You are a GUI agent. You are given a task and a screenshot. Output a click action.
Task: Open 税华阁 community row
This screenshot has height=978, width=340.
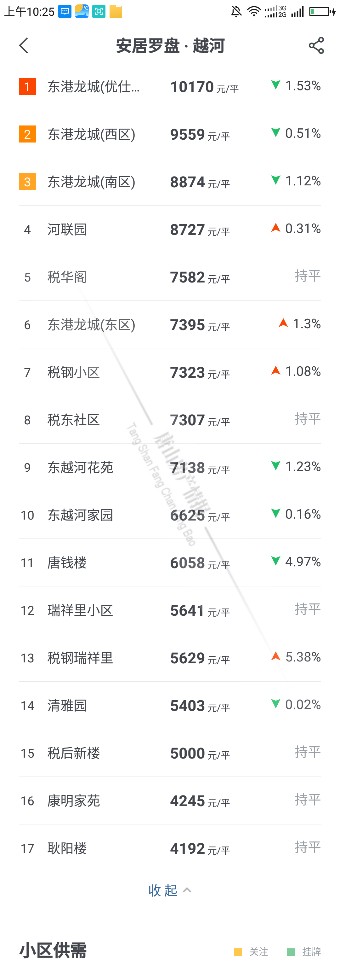click(67, 277)
